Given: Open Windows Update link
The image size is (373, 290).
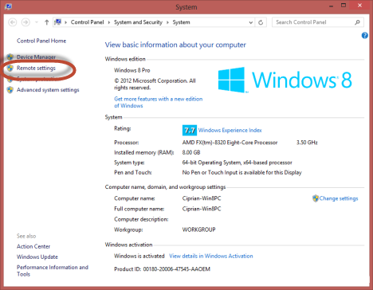Looking at the screenshot, I should pos(37,257).
